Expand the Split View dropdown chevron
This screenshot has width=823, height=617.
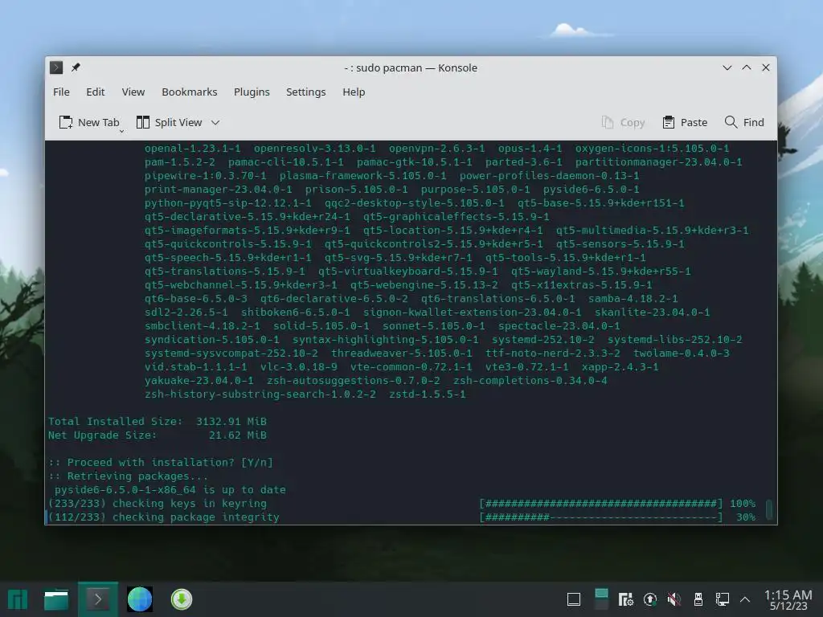(215, 122)
